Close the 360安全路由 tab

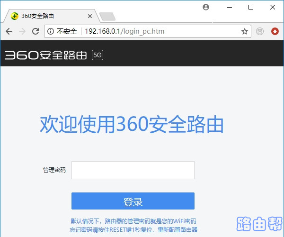click(90, 16)
